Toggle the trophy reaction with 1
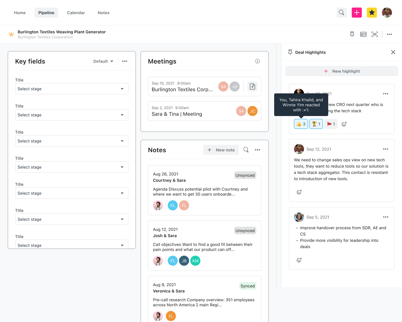 pyautogui.click(x=316, y=124)
